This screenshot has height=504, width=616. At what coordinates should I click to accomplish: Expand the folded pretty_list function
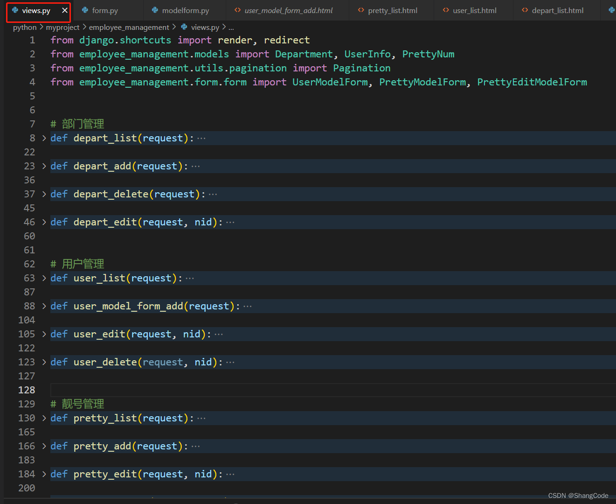tap(44, 418)
